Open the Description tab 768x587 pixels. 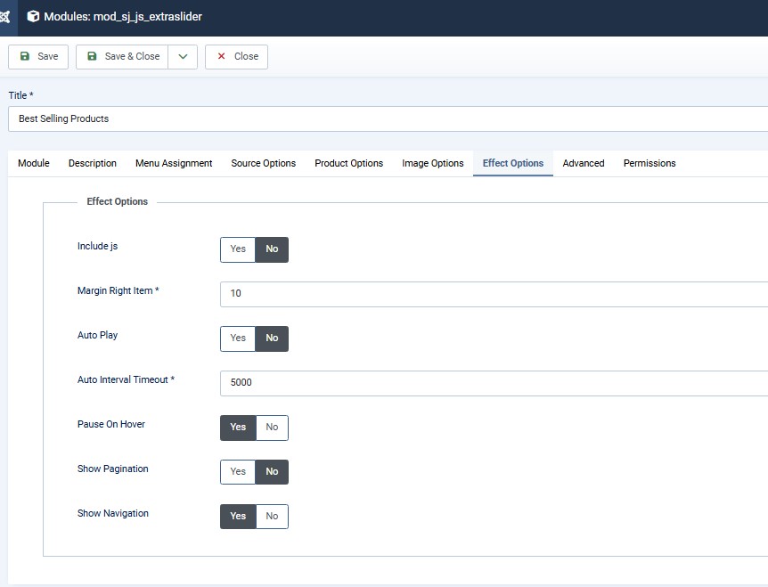click(x=93, y=163)
